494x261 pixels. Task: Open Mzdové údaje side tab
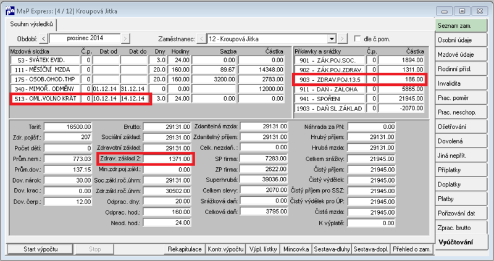click(461, 55)
